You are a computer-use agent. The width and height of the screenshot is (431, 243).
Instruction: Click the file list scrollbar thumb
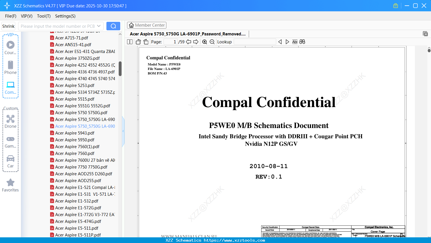coord(120,69)
